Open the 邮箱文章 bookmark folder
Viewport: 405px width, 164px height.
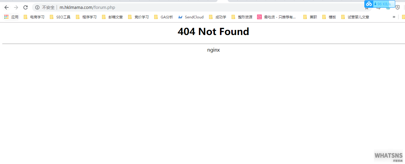click(112, 17)
